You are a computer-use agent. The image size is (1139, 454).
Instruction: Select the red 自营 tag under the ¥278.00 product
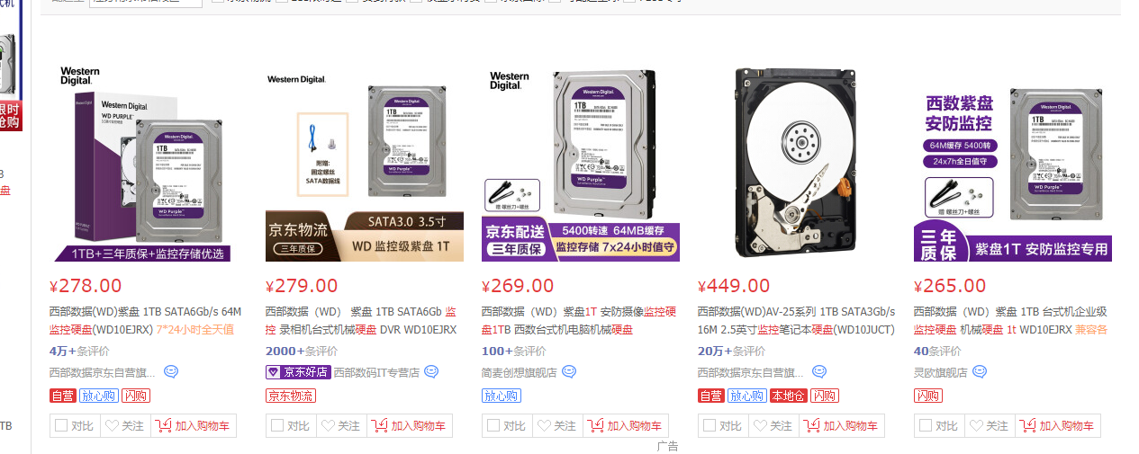tap(62, 396)
